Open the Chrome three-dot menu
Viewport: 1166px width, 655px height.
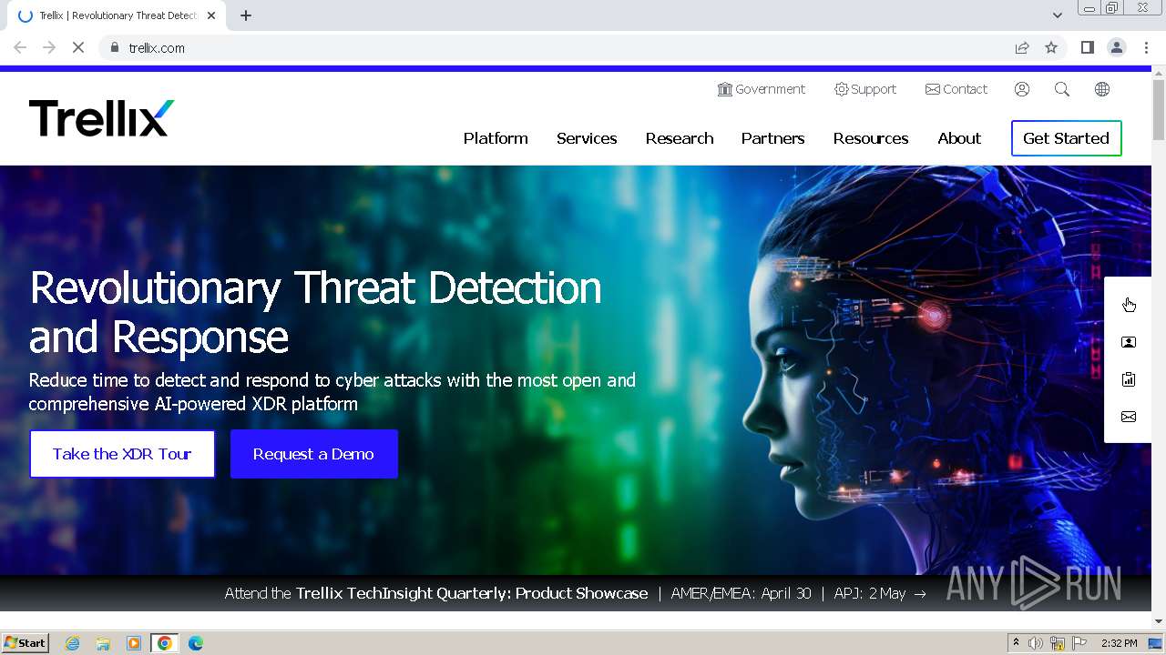1145,47
